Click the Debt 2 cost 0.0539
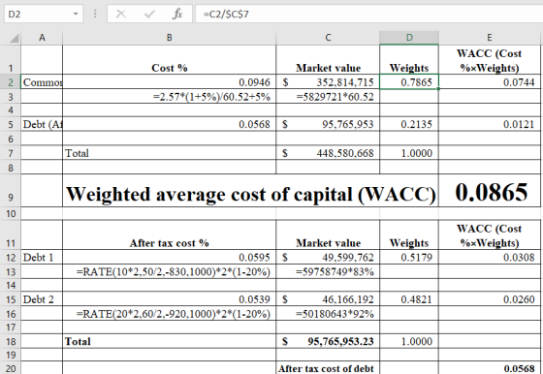This screenshot has height=374, width=543. click(254, 299)
